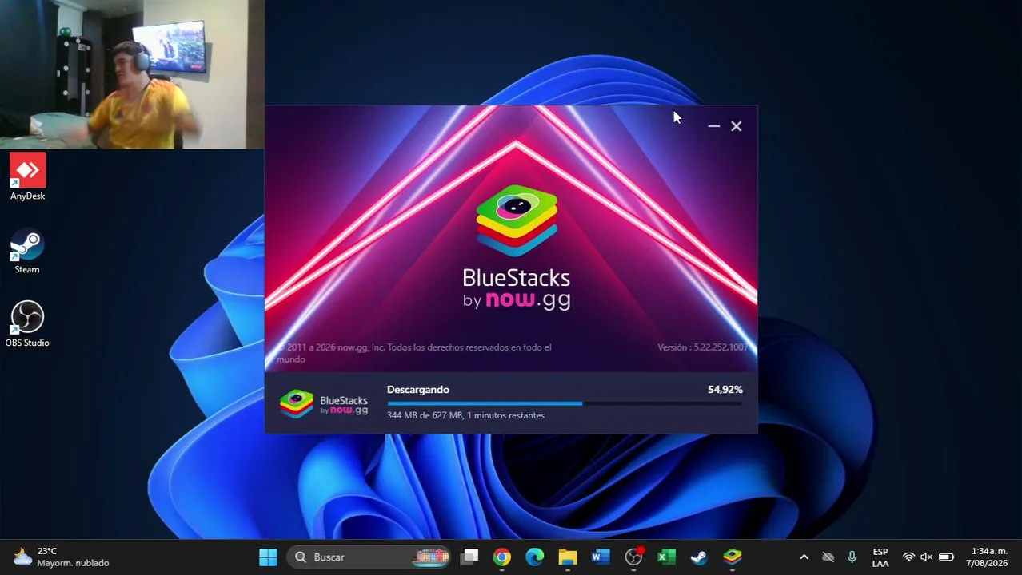1022x575 pixels.
Task: Click the BlueStacks by now.gg logo in footer
Action: click(x=324, y=404)
